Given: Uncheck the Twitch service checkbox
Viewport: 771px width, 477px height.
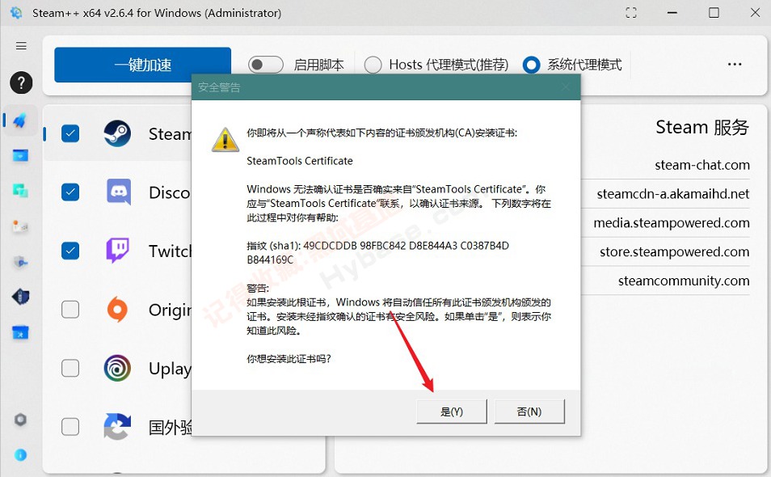Looking at the screenshot, I should (70, 251).
